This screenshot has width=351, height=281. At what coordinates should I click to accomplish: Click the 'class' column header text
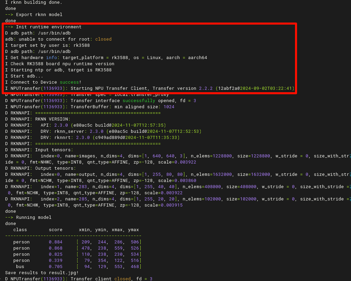[x=20, y=229]
